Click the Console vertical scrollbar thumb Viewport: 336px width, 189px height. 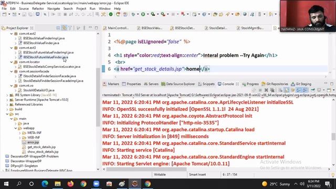coord(333,136)
